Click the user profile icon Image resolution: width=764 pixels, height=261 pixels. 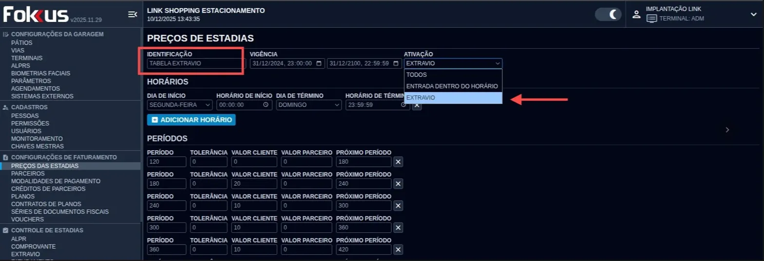point(636,15)
